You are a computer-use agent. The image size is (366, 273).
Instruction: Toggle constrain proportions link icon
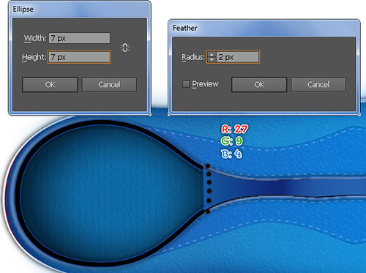(125, 48)
